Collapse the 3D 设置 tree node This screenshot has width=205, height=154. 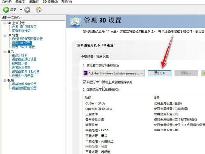click(5, 35)
